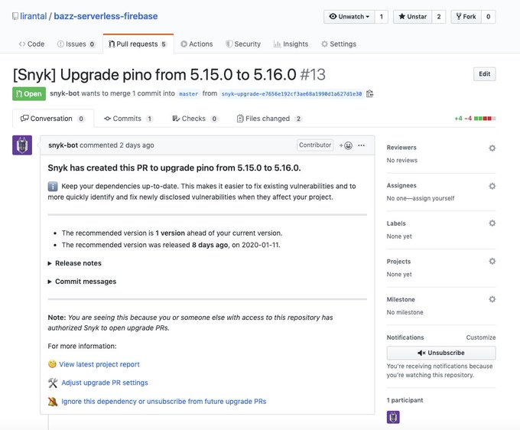Fork the repository
Viewport: 520px width, 430px height.
pos(466,17)
